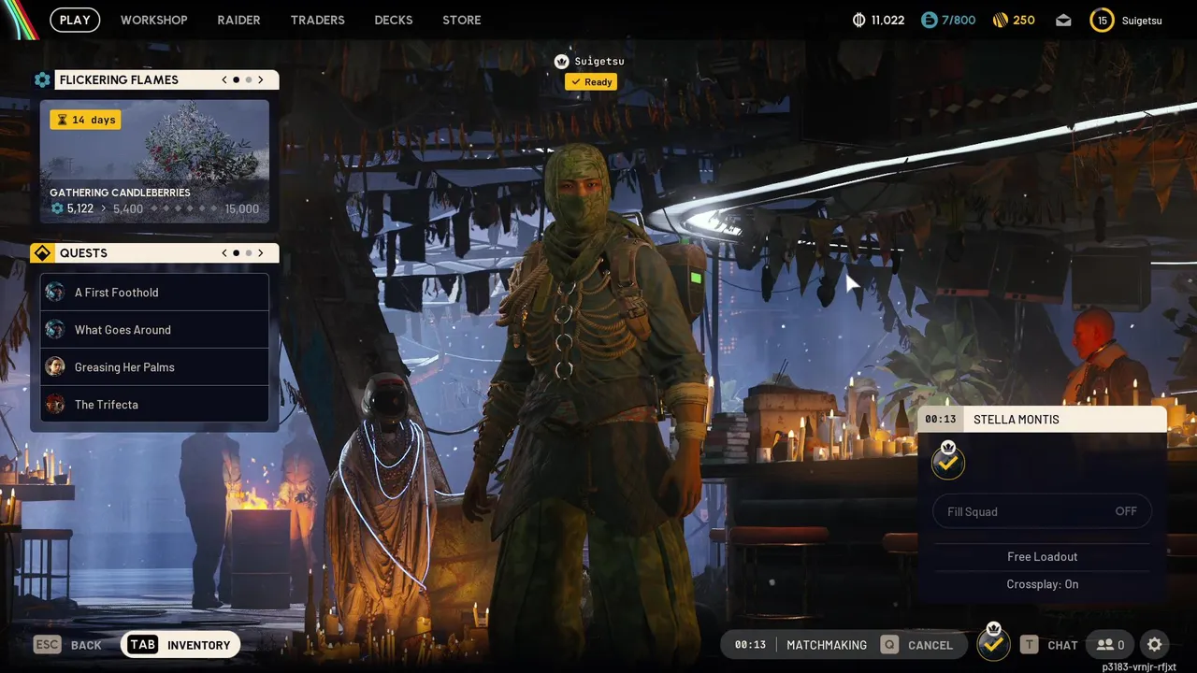This screenshot has width=1197, height=673.
Task: Open the A First Foothold quest
Action: point(154,293)
